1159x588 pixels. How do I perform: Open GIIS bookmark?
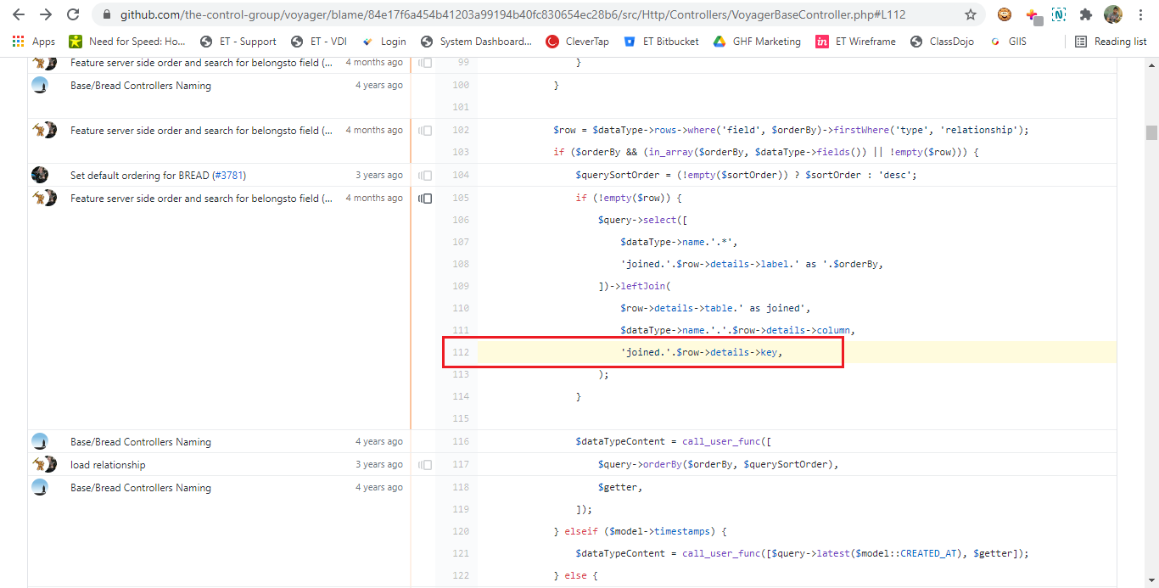tap(1009, 42)
